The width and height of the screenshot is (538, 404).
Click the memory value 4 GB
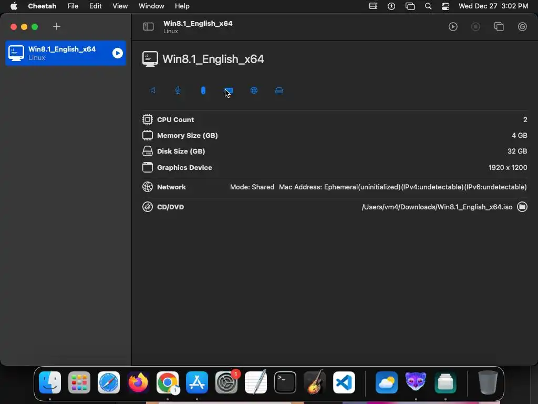(520, 135)
